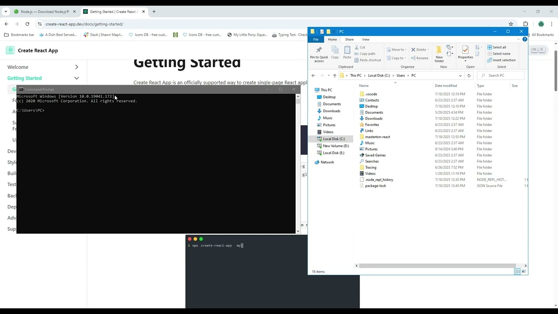Open the File menu in Explorer
Viewport: 558px width, 314px height.
tap(316, 39)
